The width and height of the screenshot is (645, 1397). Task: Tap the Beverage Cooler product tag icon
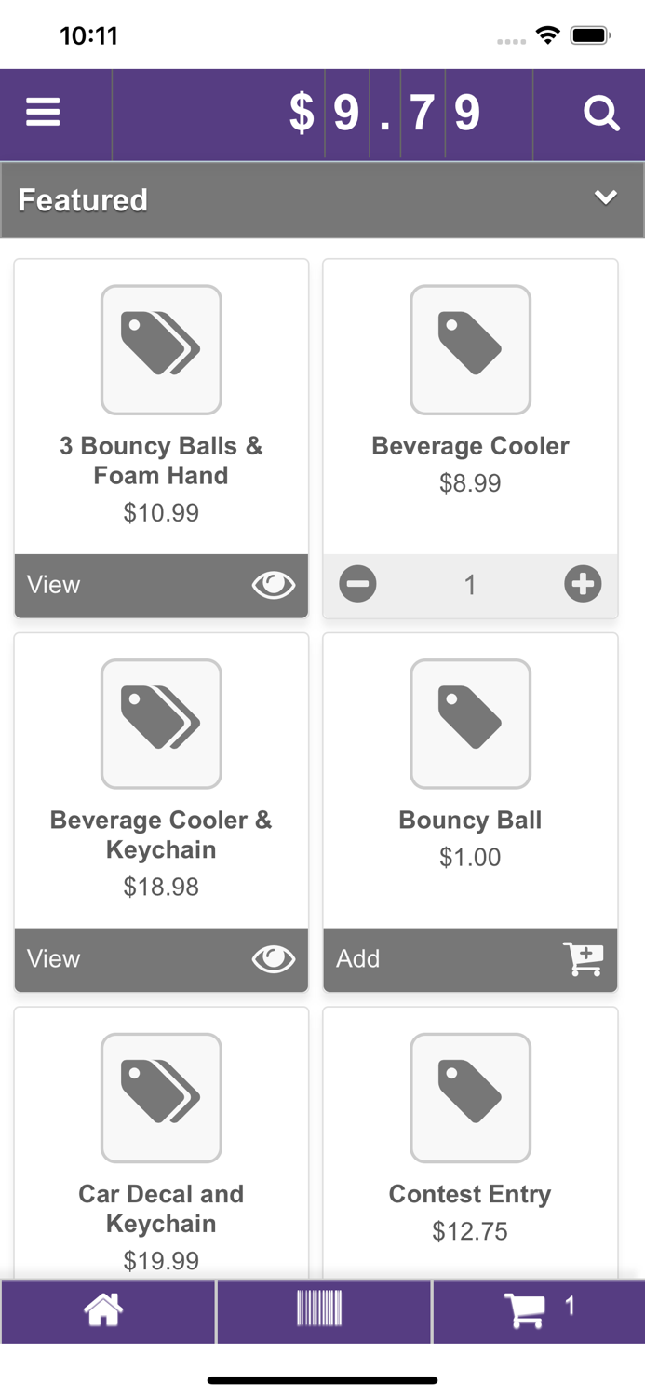470,350
